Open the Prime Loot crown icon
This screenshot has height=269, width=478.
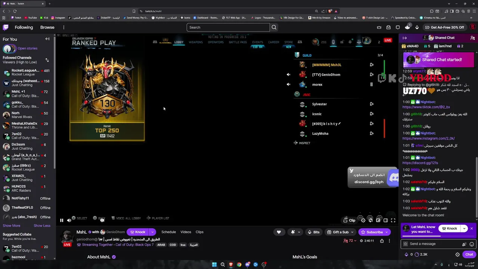379,27
